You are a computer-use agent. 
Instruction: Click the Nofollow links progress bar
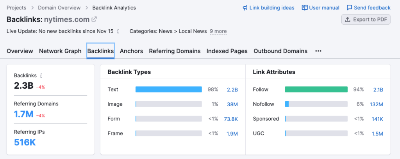point(316,104)
